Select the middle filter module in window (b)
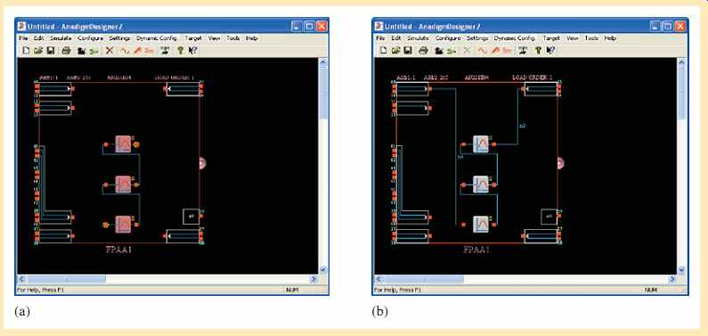The image size is (708, 336). click(x=481, y=184)
